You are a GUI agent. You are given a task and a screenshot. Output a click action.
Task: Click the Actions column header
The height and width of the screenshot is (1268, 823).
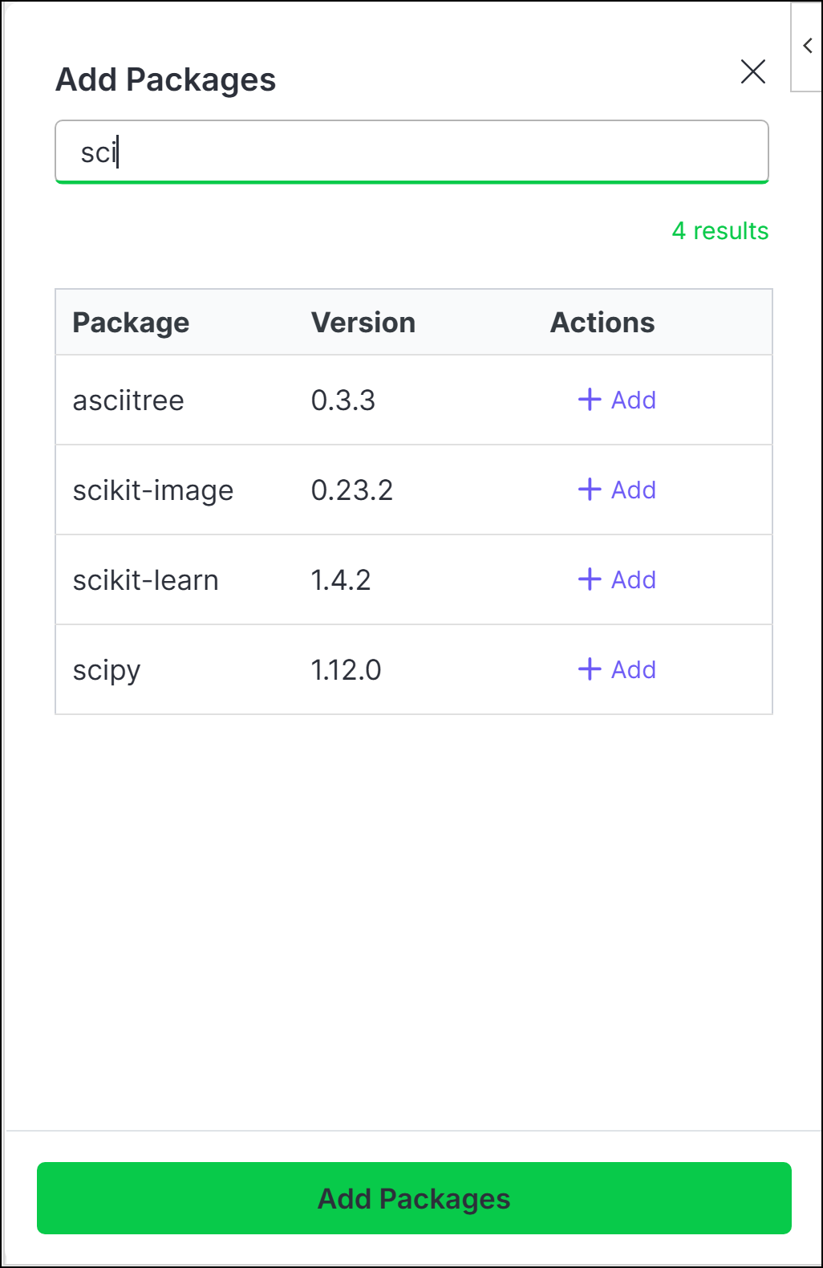click(602, 323)
